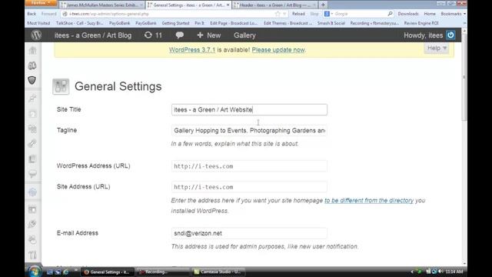Open Plugins icon in sidebar
This screenshot has width=492, height=277.
(32, 224)
